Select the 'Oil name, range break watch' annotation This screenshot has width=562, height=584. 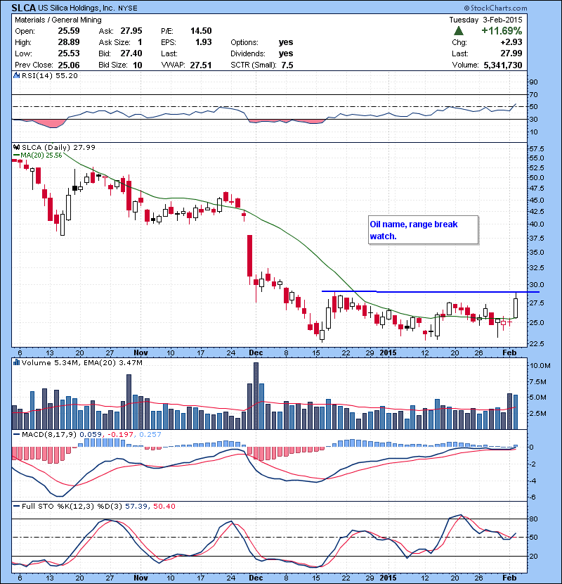coord(423,230)
